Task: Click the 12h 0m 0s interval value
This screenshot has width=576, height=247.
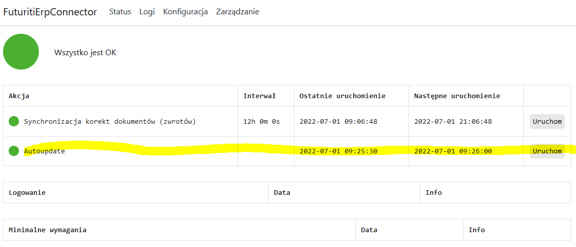Action: pos(262,122)
